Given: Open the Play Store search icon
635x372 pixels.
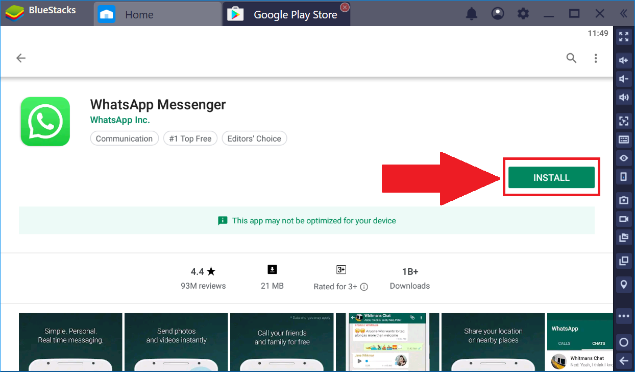Looking at the screenshot, I should click(572, 58).
